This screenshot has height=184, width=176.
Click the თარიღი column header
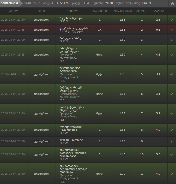click(x=13, y=11)
